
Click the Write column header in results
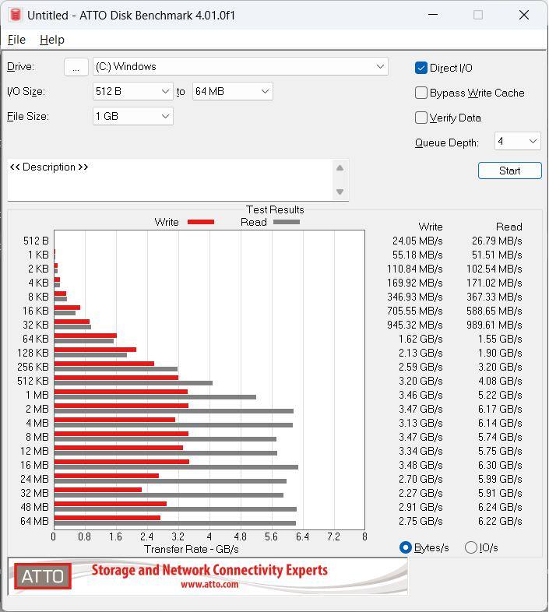431,227
